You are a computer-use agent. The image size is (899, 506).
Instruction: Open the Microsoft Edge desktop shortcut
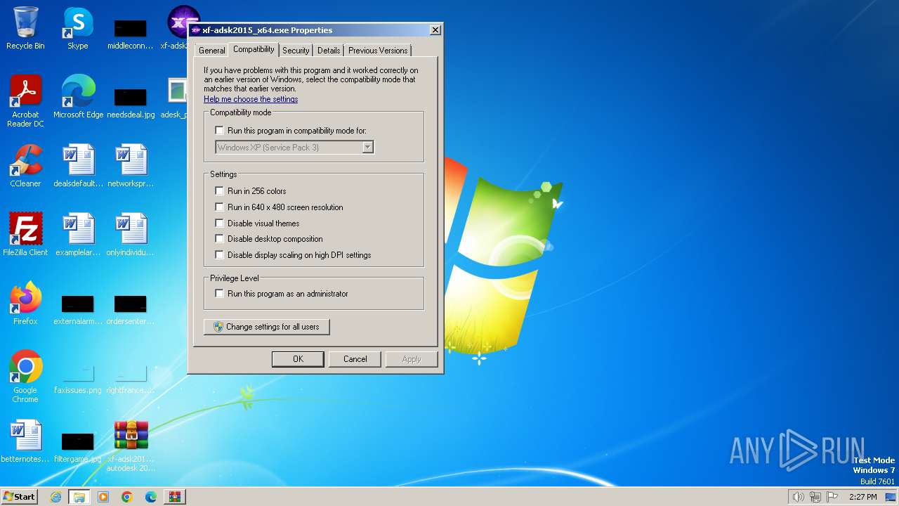pyautogui.click(x=78, y=97)
